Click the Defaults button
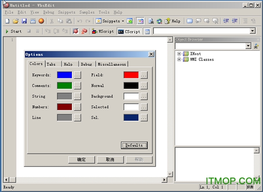Screen dimensions: 263x192 pyautogui.click(x=134, y=145)
